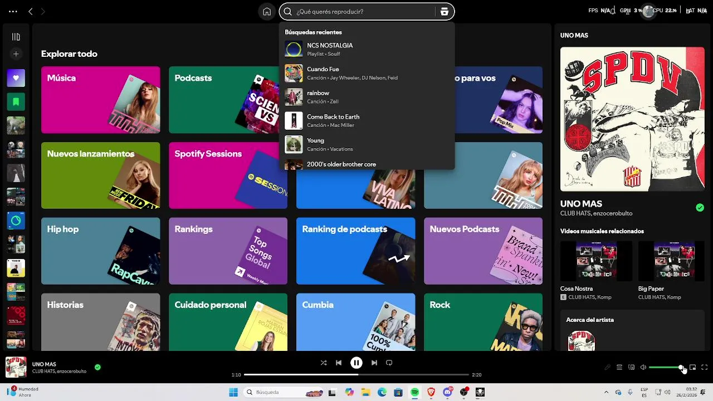The width and height of the screenshot is (713, 401).
Task: Open the SPDV album cover in right panel
Action: 632,119
